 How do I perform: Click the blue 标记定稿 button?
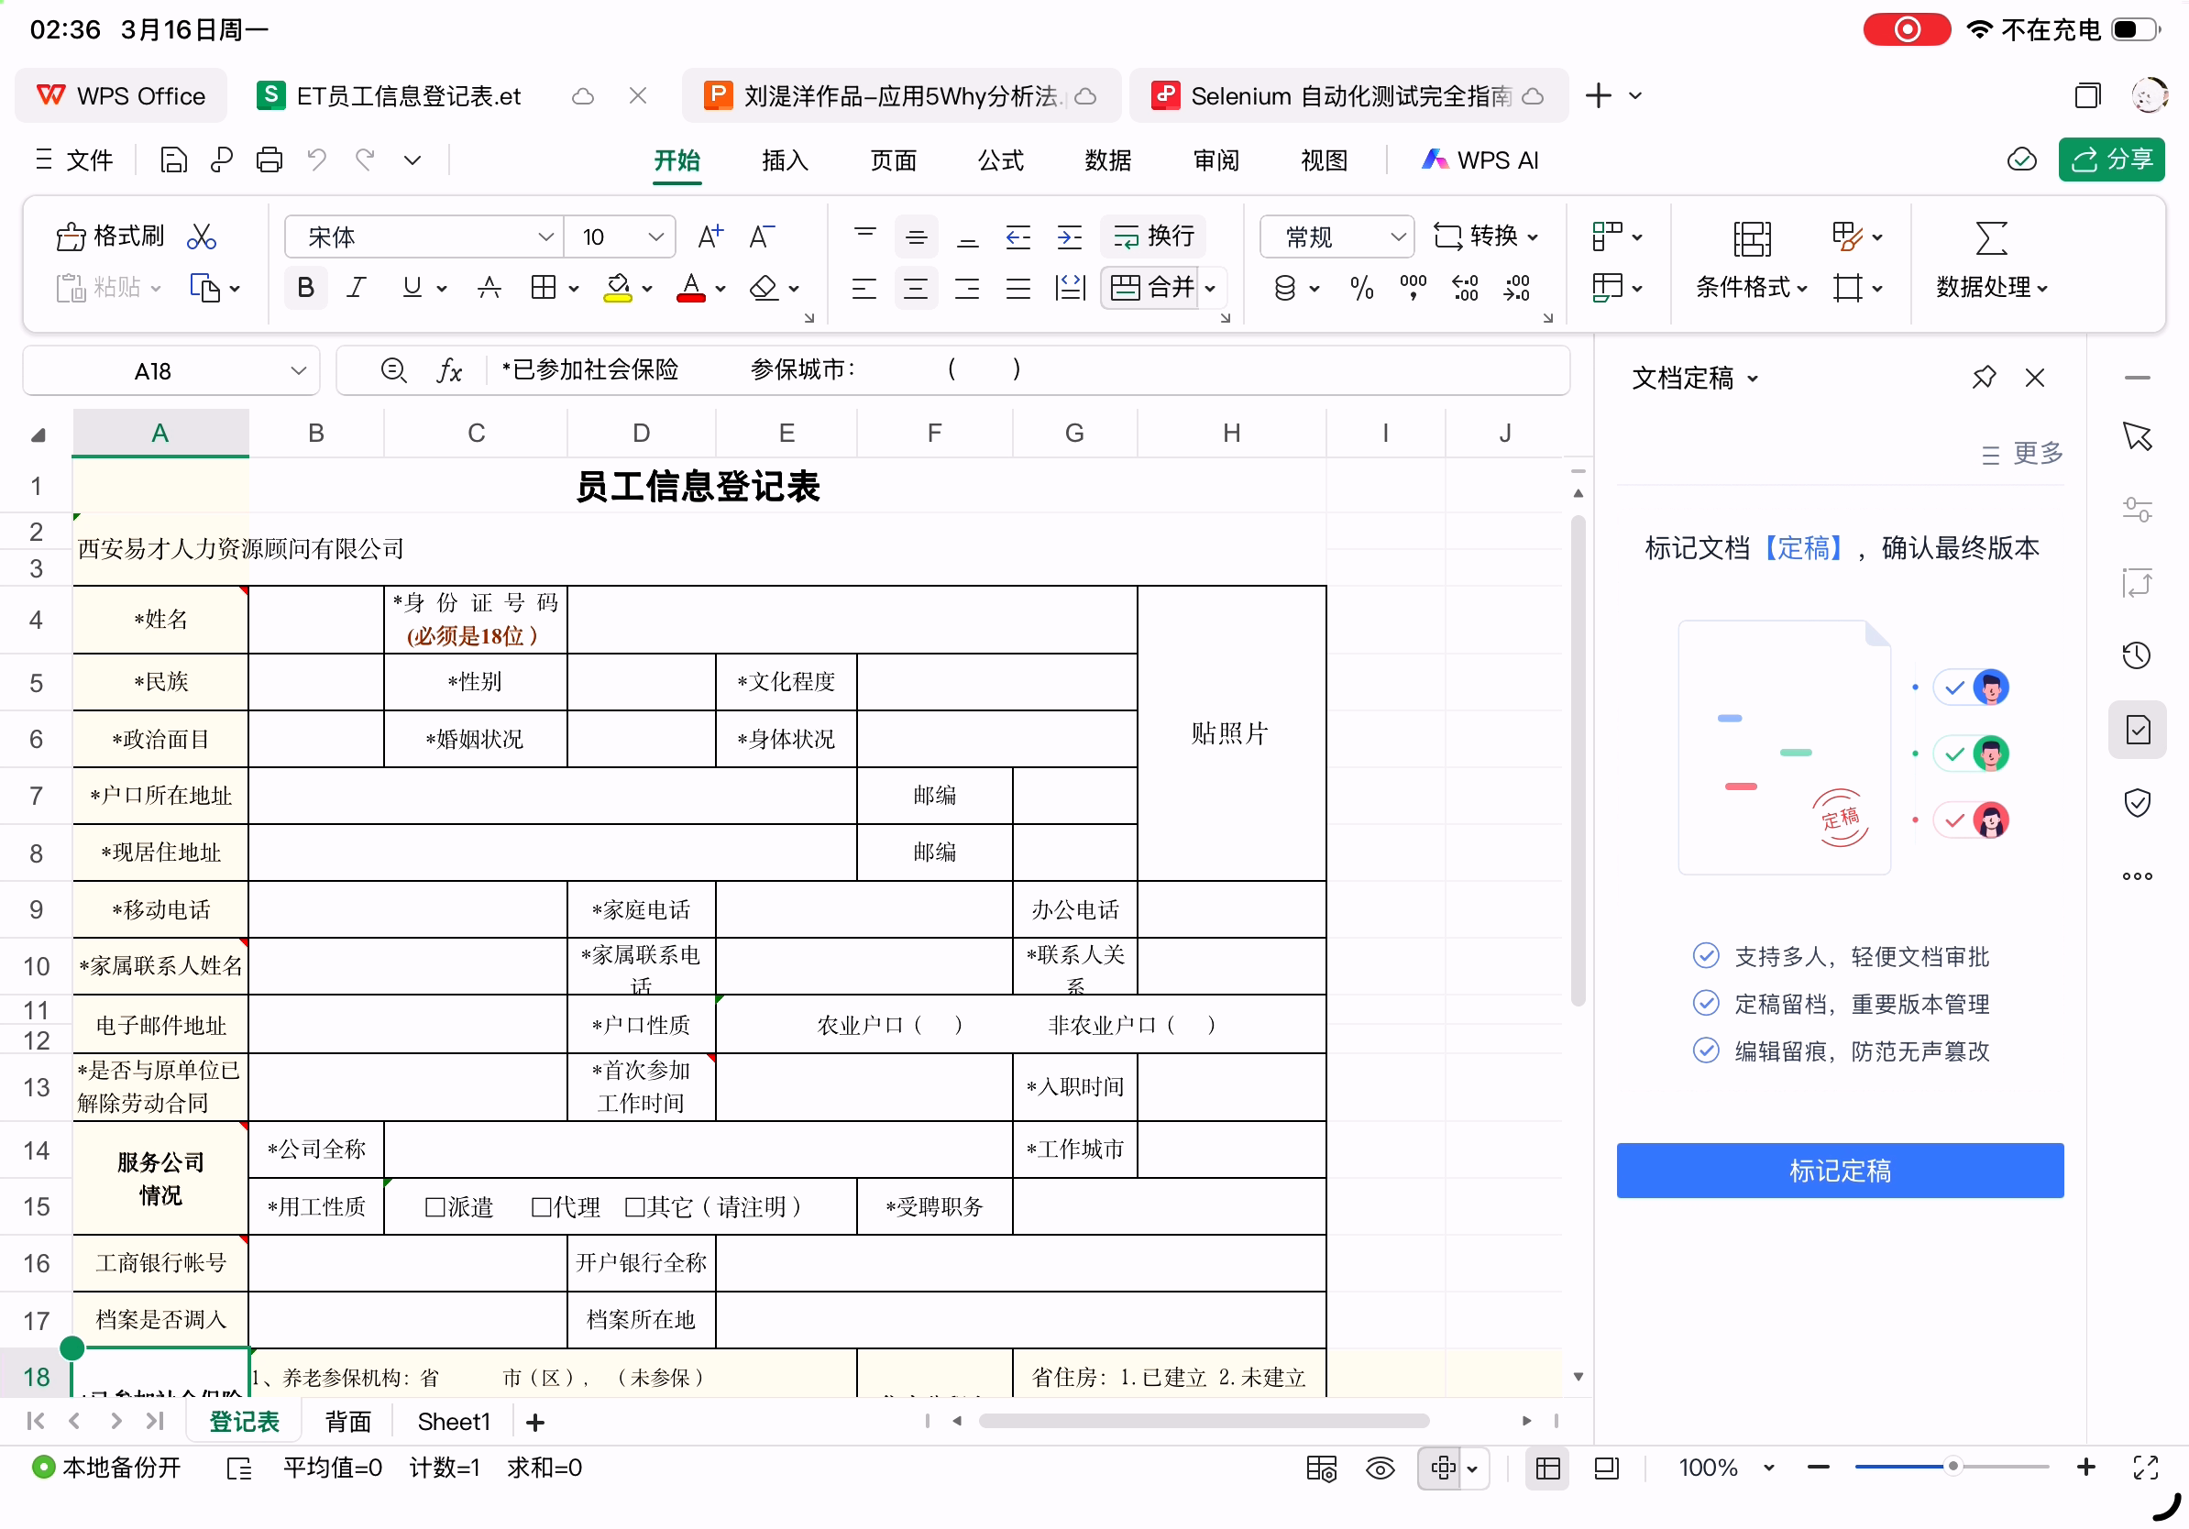pos(1839,1170)
